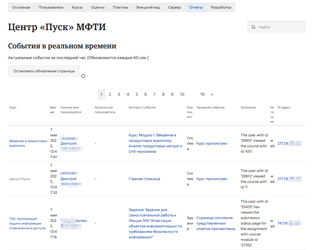Image resolution: width=312 pixels, height=250 pixels.
Task: Open user Дмитрий in first row
Action: coord(68,143)
